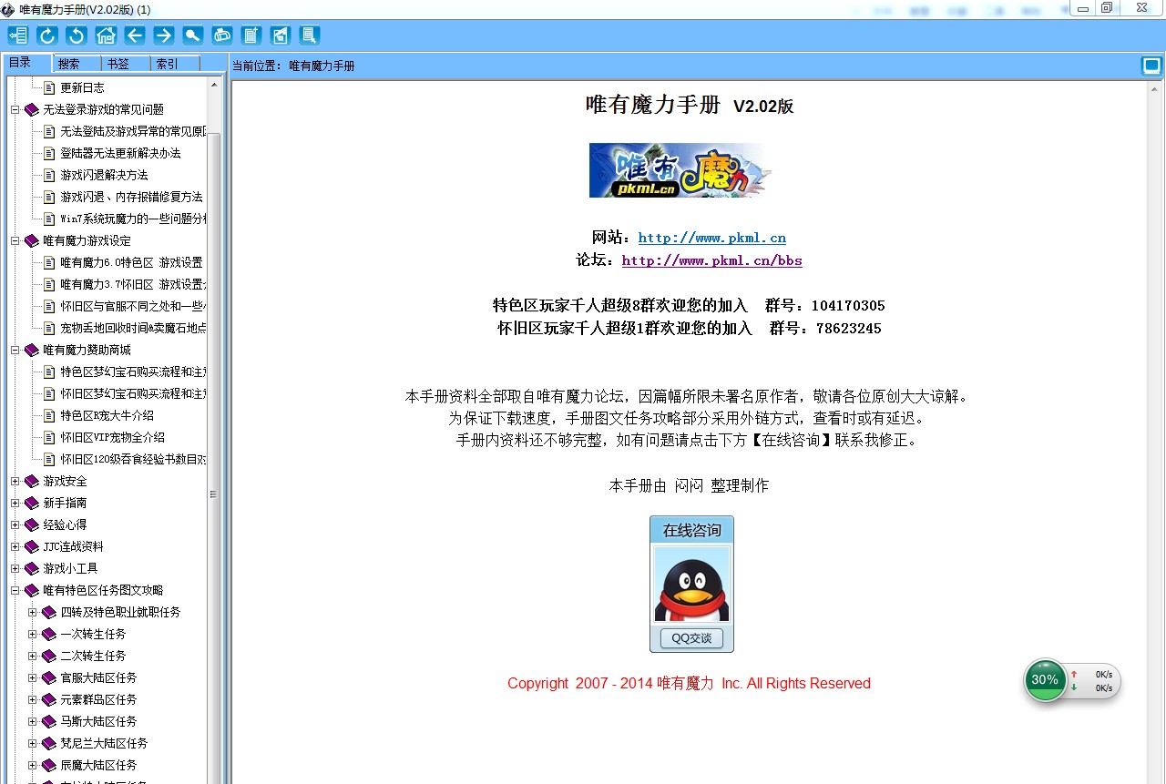Click the fullscreen icon beside location bar
1166x784 pixels.
coord(1151,66)
